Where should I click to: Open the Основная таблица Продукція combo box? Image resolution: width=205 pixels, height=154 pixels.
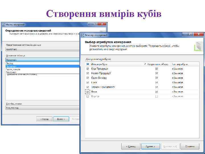(42, 60)
